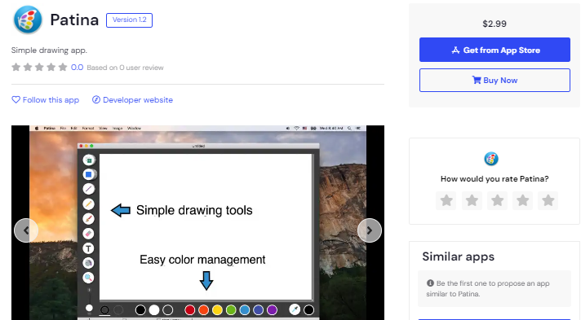The height and width of the screenshot is (320, 581).
Task: Click 'How would you rate Patina?' text
Action: tap(495, 179)
